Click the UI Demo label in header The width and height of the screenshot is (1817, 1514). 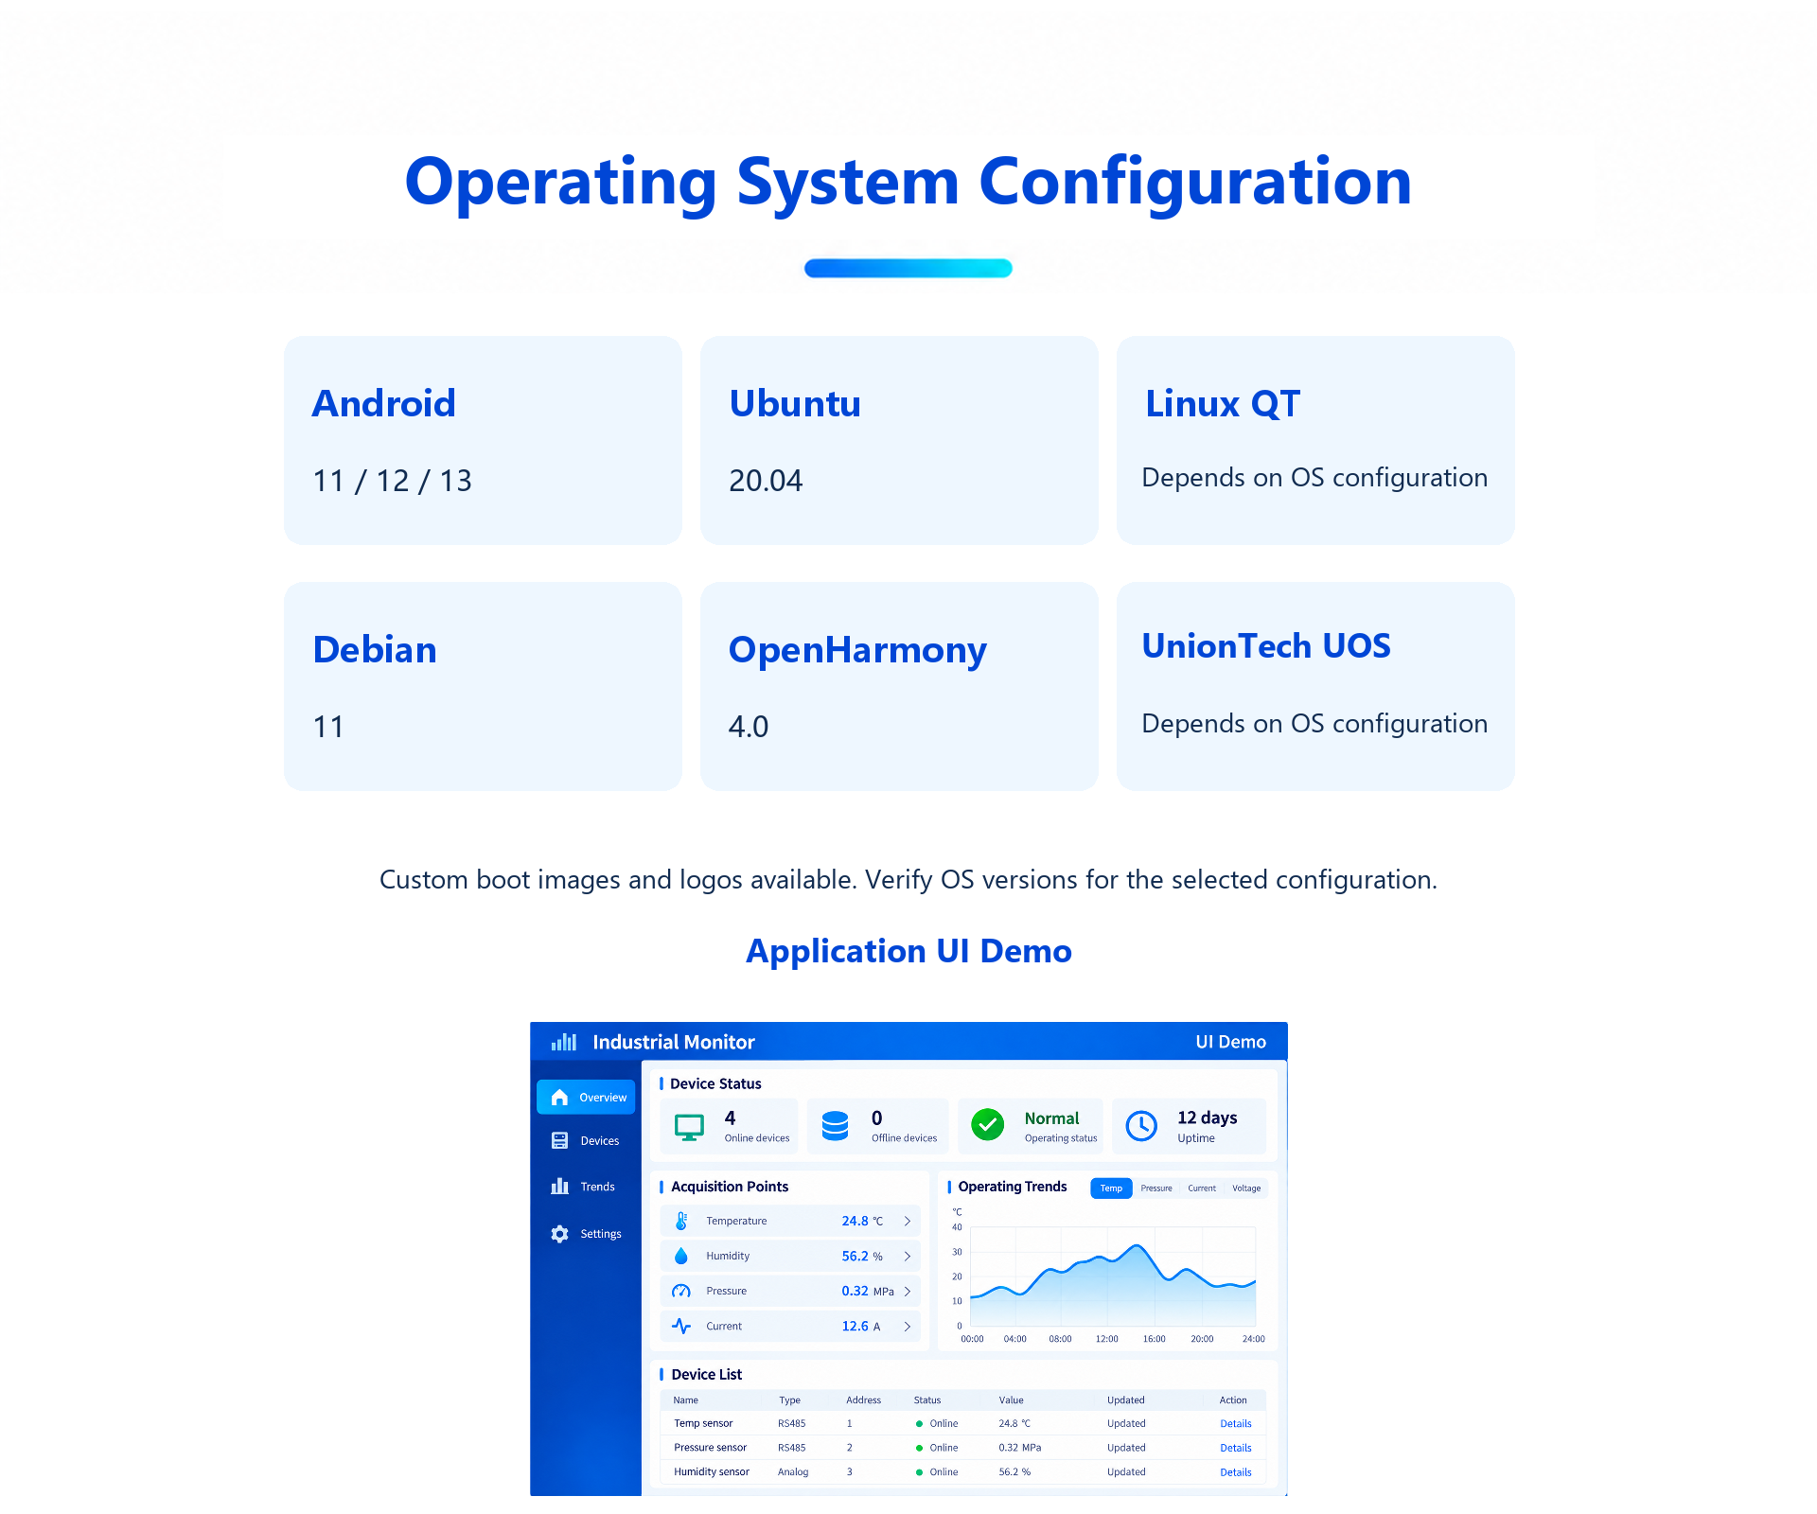[x=1230, y=1042]
